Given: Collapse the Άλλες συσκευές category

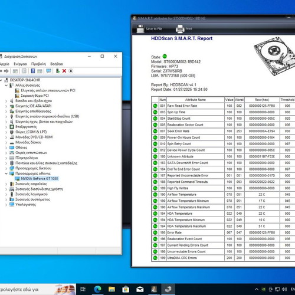Looking at the screenshot, I should coord(6,86).
